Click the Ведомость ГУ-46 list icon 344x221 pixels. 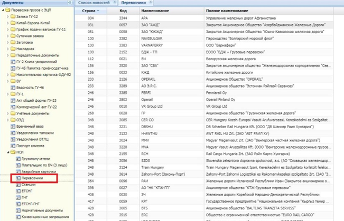click(x=13, y=88)
